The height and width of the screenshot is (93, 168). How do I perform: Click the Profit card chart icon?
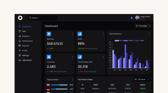[x=80, y=34]
